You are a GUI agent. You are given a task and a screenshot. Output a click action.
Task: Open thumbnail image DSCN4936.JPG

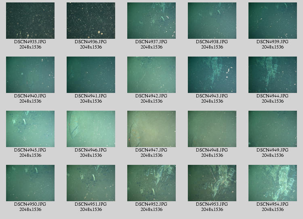tap(91, 21)
